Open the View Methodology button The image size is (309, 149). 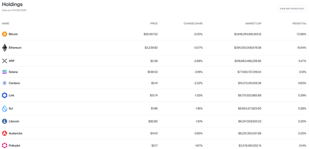point(292,9)
